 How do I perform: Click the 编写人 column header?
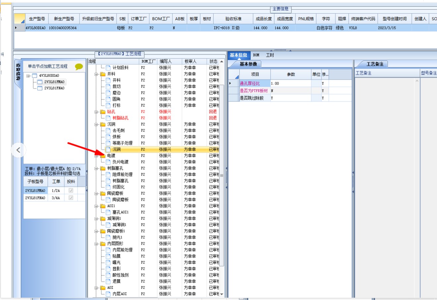[x=170, y=61]
